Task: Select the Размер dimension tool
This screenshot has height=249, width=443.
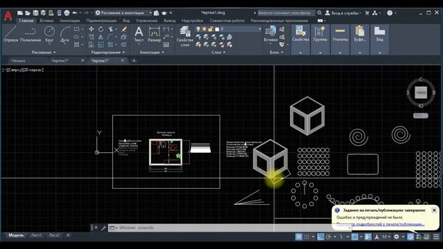Action: (154, 34)
